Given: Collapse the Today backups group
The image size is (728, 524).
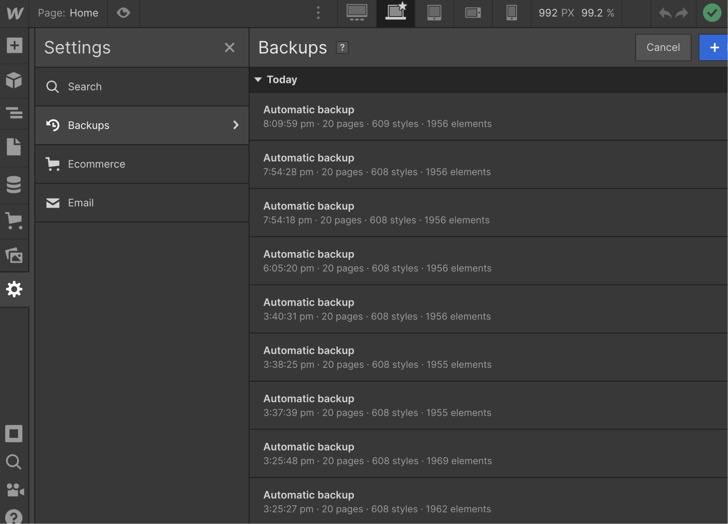Looking at the screenshot, I should click(x=258, y=79).
